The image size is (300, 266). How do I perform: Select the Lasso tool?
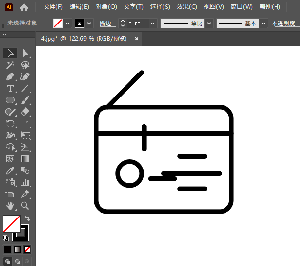coord(25,65)
